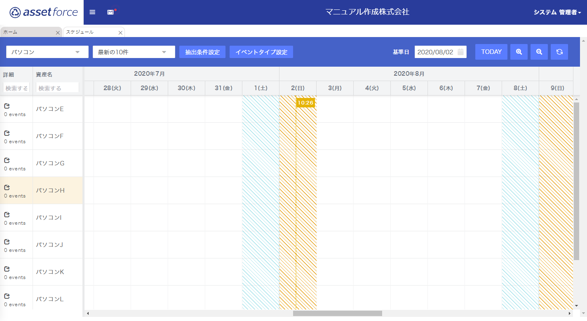Screen dimensions: 587x321
Task: Refresh the schedule view
Action: click(559, 52)
